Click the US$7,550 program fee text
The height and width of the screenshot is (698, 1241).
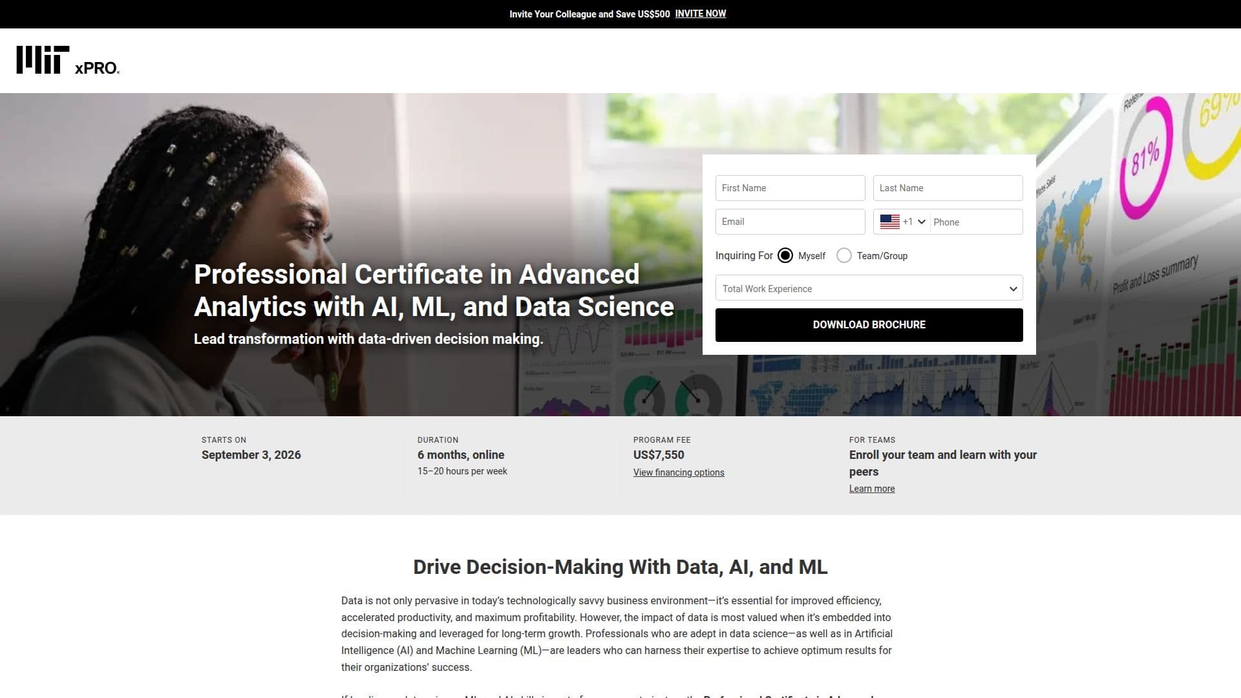[x=658, y=455]
